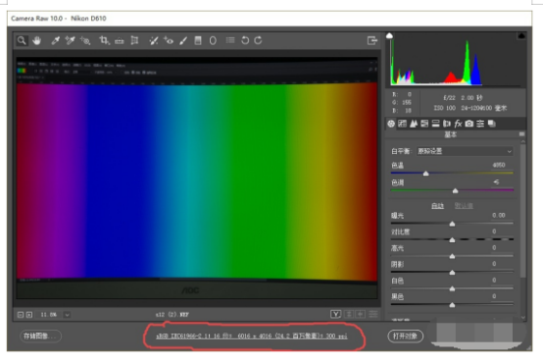This screenshot has width=543, height=362.
Task: Toggle shadow clipping warning in histogram
Action: 389,35
